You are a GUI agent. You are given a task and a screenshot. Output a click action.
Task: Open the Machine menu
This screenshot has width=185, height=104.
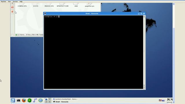tap(3, 1)
